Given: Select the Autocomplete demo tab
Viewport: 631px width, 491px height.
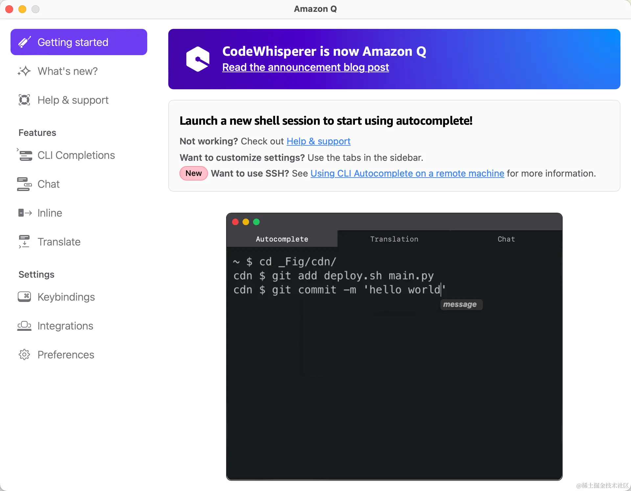Looking at the screenshot, I should 282,239.
